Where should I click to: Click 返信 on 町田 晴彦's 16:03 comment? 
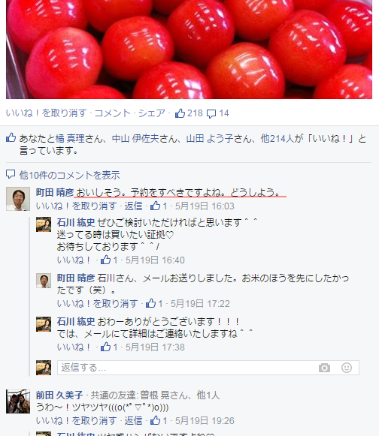pos(134,206)
